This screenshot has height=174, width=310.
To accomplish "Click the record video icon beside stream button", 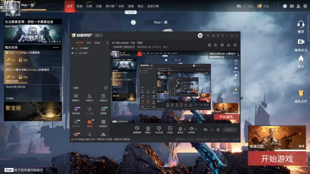I will pos(205,130).
